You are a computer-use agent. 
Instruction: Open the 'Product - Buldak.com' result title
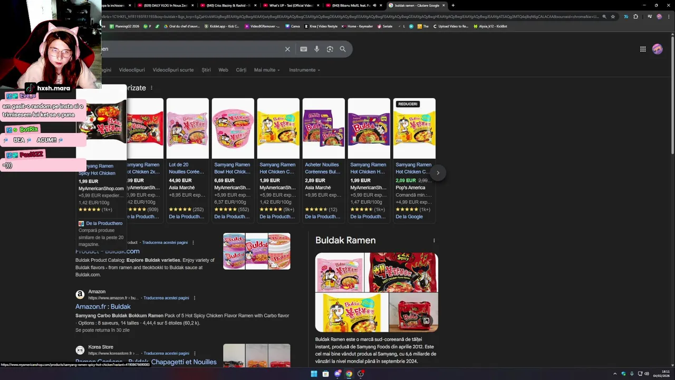click(x=108, y=251)
